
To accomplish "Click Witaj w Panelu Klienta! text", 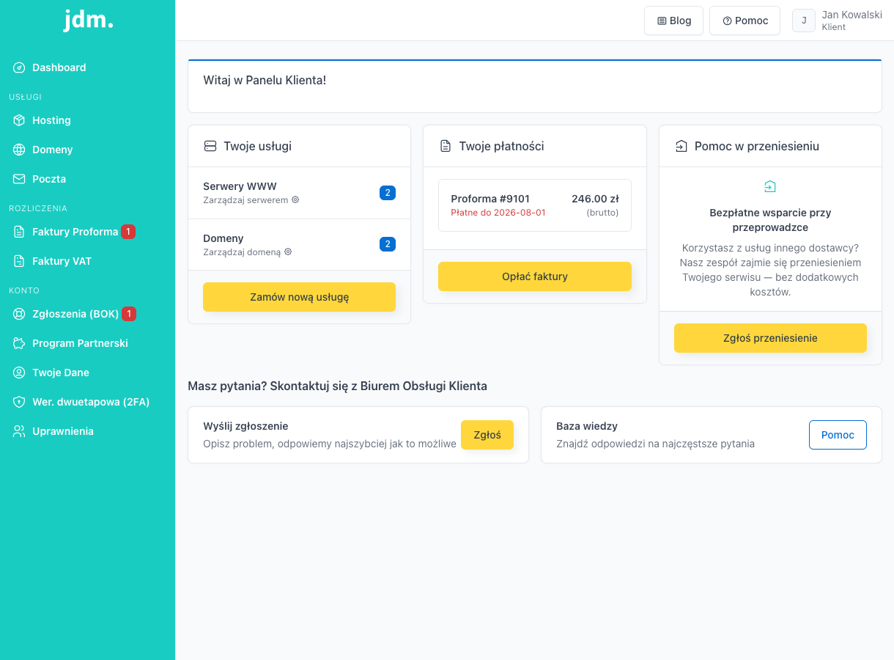I will [265, 80].
